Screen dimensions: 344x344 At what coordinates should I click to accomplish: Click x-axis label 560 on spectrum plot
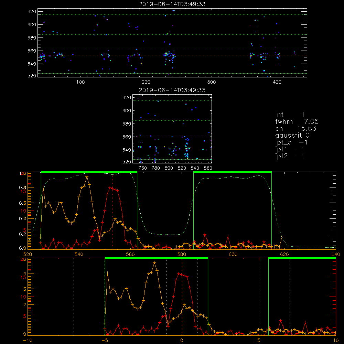(130, 255)
